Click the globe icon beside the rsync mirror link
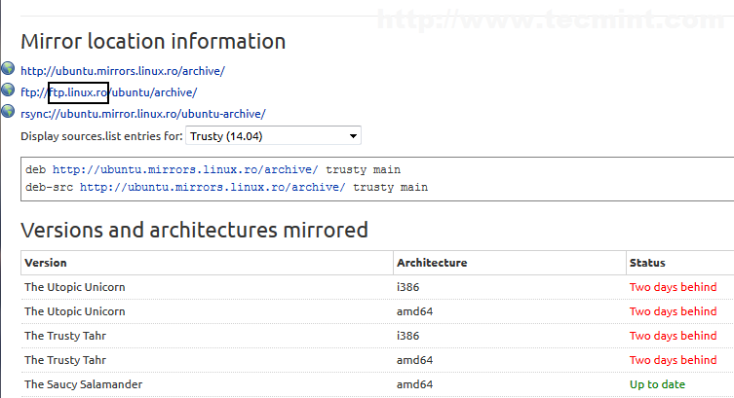The width and height of the screenshot is (734, 398). 8,113
